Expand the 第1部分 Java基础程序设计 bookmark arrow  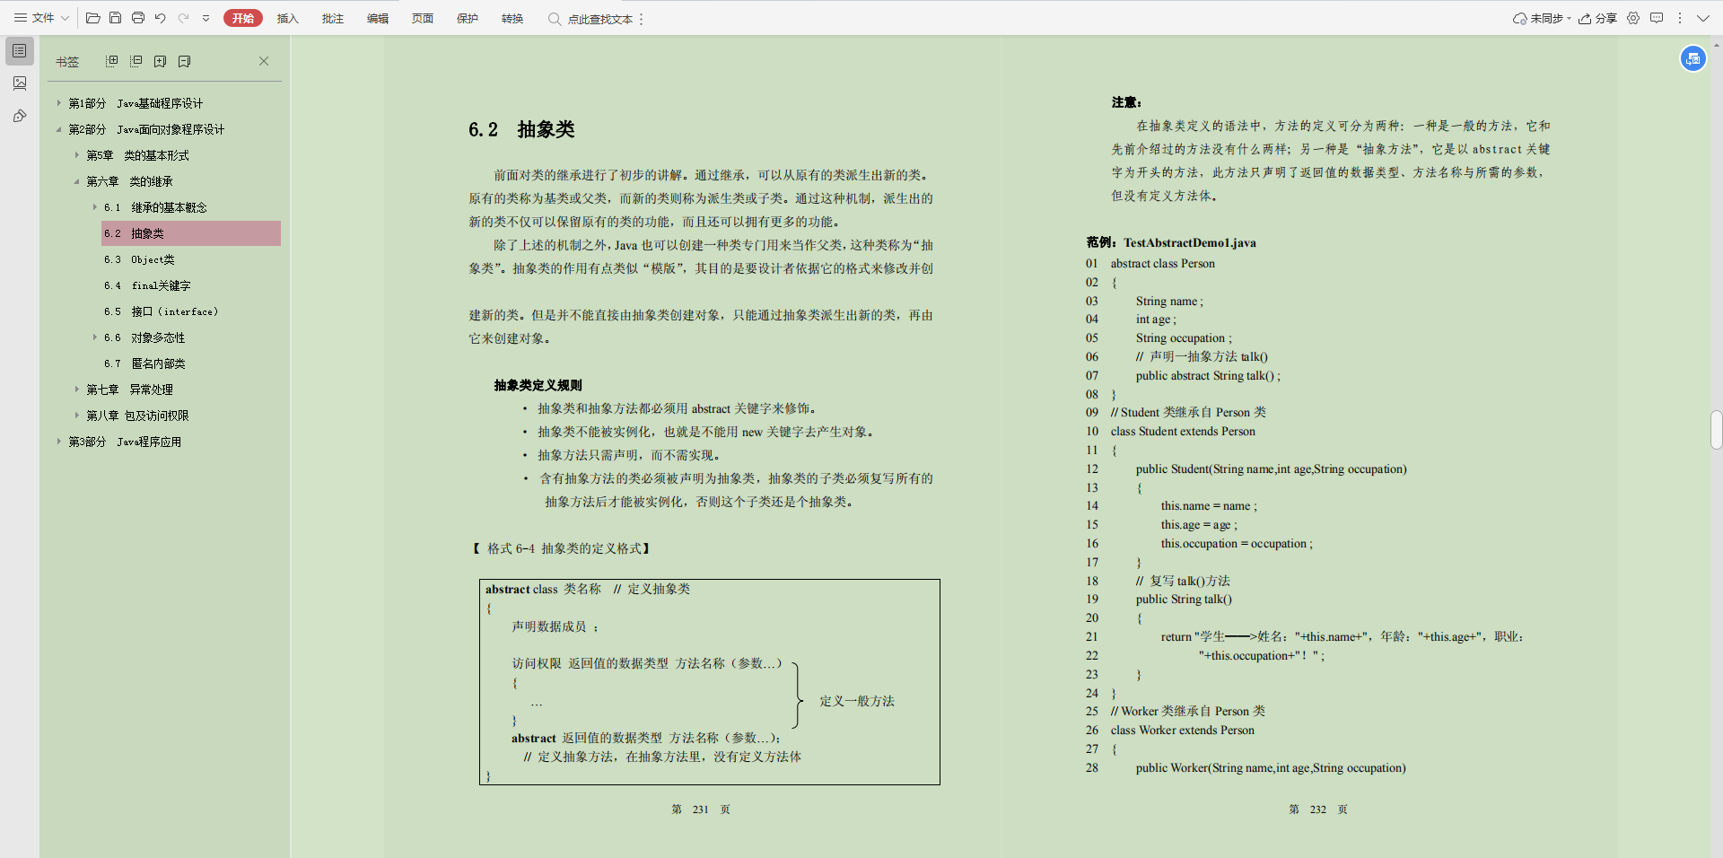(x=59, y=103)
